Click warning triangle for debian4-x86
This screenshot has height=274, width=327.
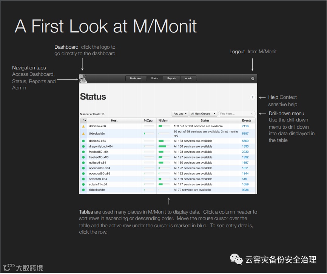[83, 126]
